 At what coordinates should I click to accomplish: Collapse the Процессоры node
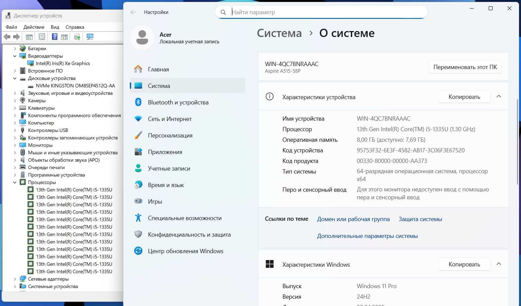click(x=15, y=182)
